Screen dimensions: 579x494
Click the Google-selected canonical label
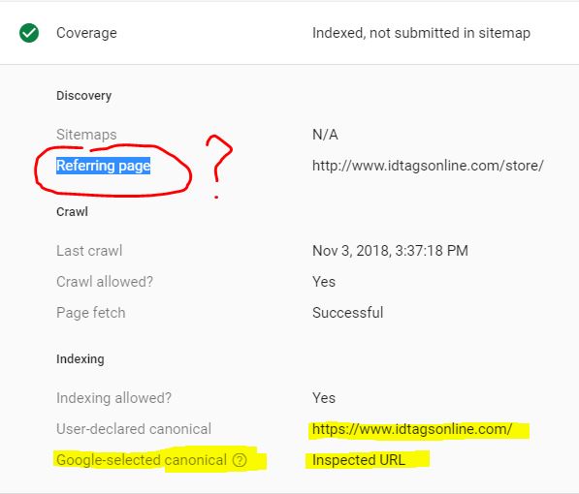142,460
